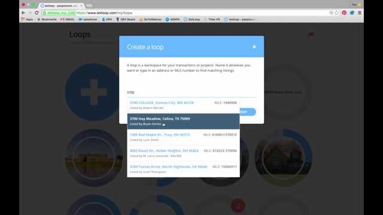Go back with browser back arrow
The height and width of the screenshot is (215, 383).
(x=23, y=13)
